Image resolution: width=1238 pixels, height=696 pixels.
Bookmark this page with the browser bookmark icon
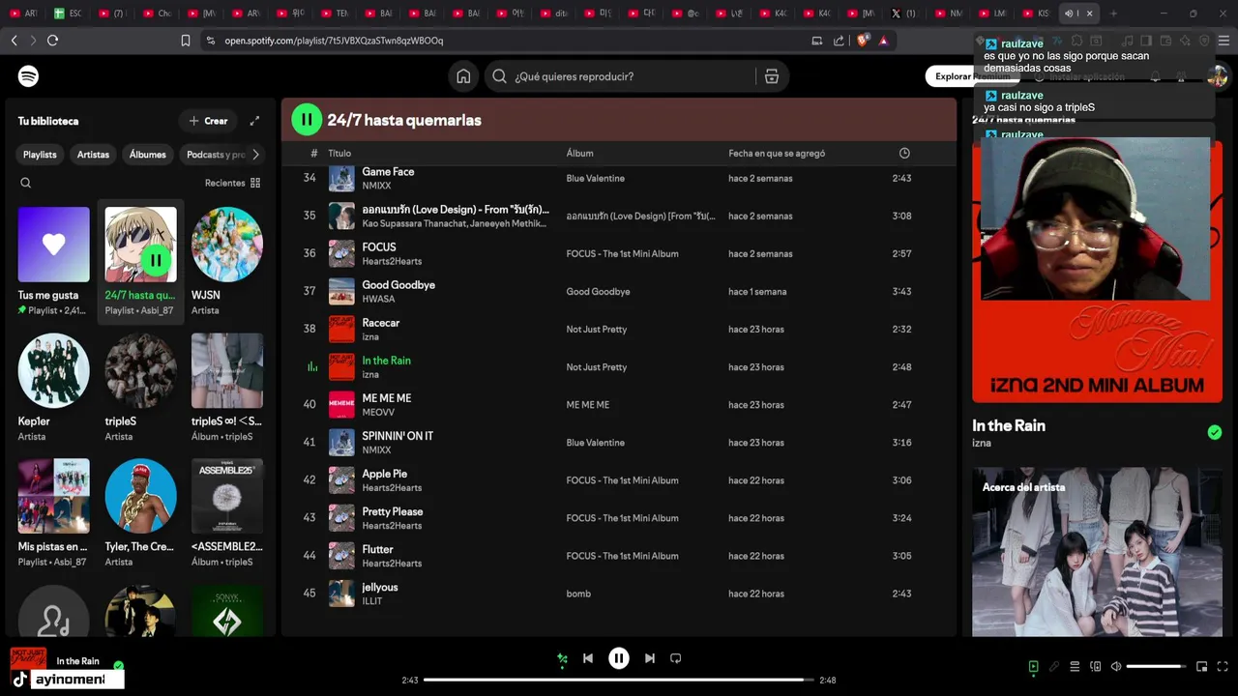tap(186, 41)
